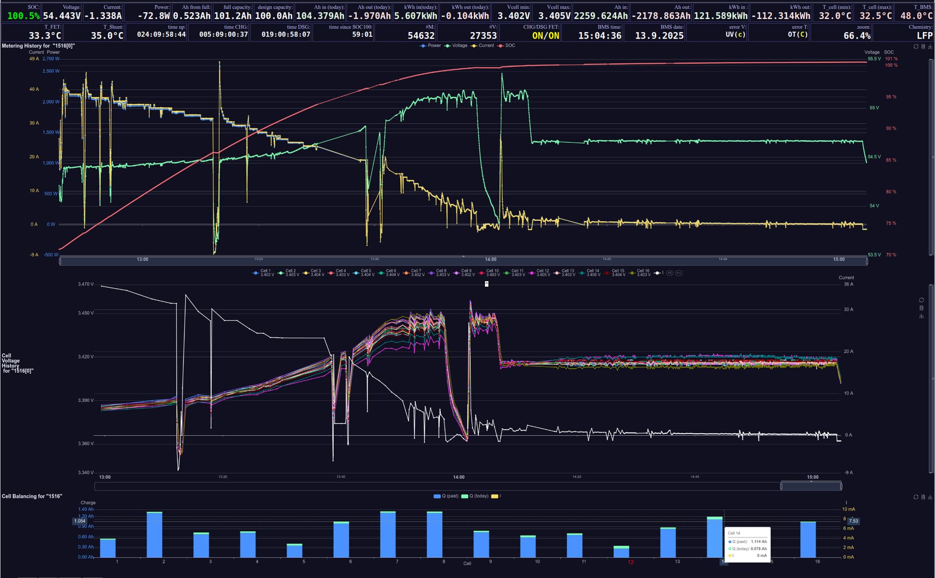This screenshot has height=578, width=935.
Task: Select all series with the All legend button
Action: tap(670, 273)
